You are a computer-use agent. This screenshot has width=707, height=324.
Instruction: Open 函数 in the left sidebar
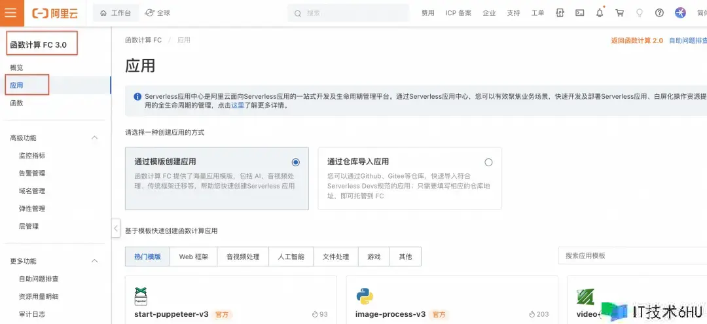point(16,103)
